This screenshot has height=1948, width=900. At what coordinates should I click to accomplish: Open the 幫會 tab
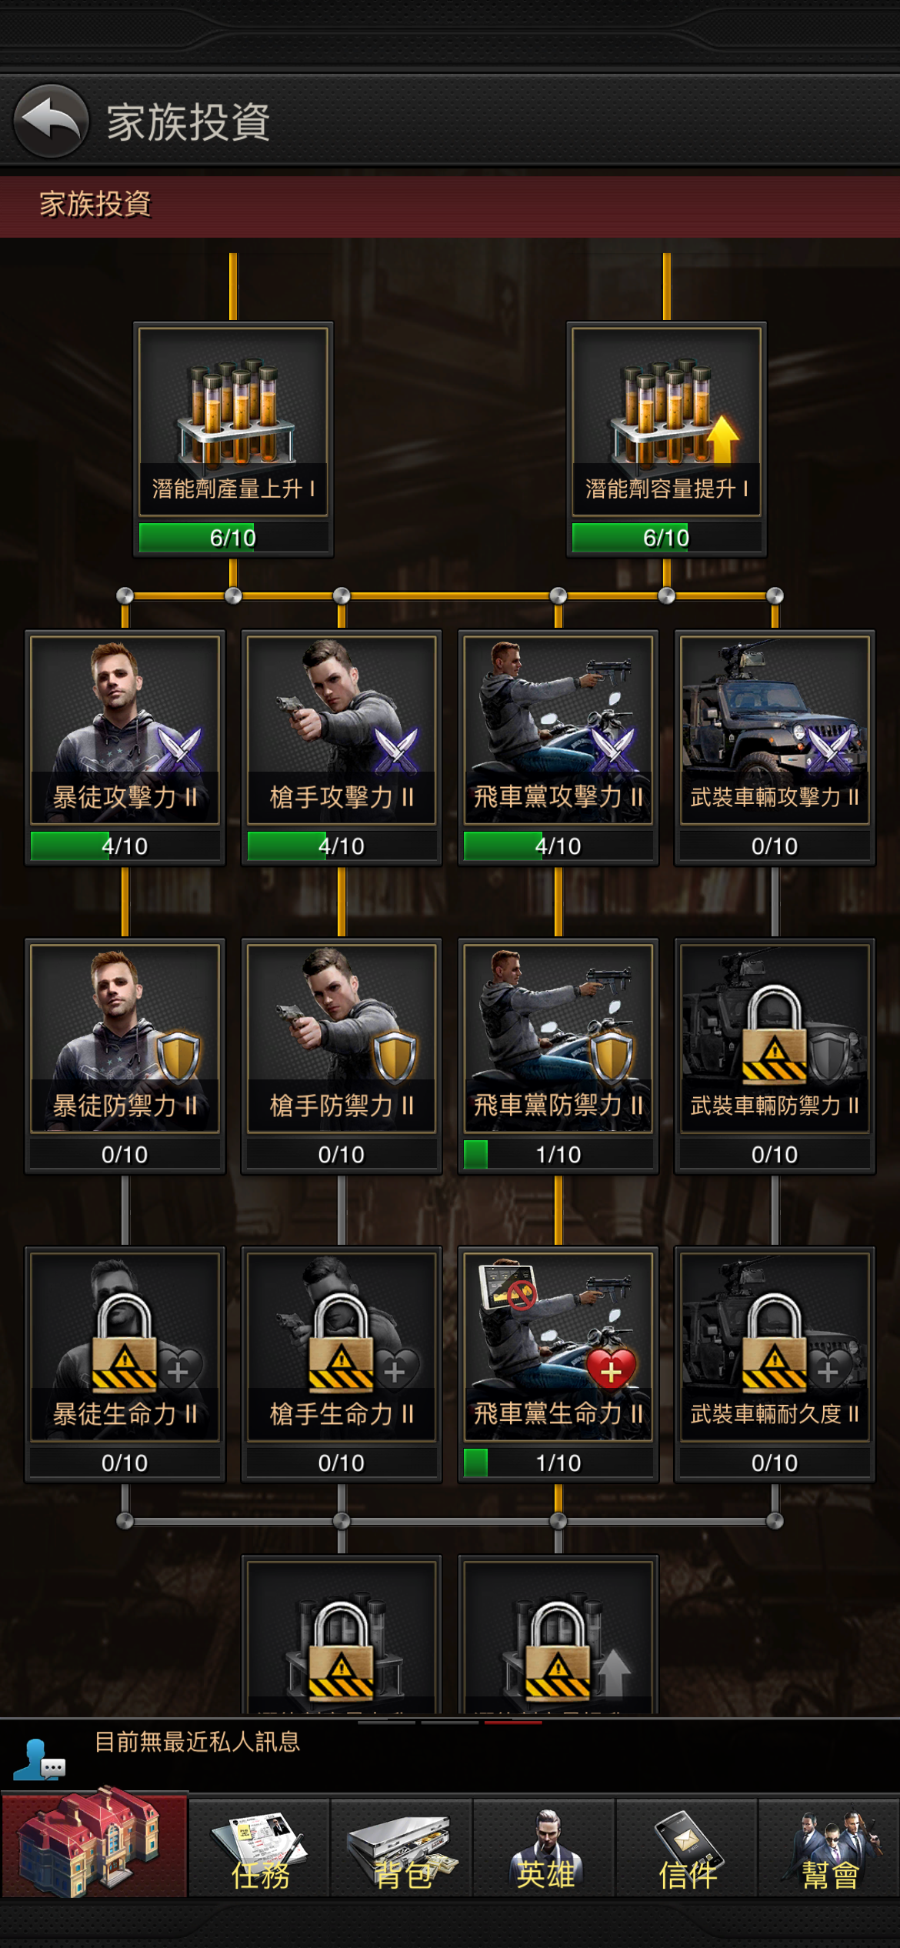829,1848
